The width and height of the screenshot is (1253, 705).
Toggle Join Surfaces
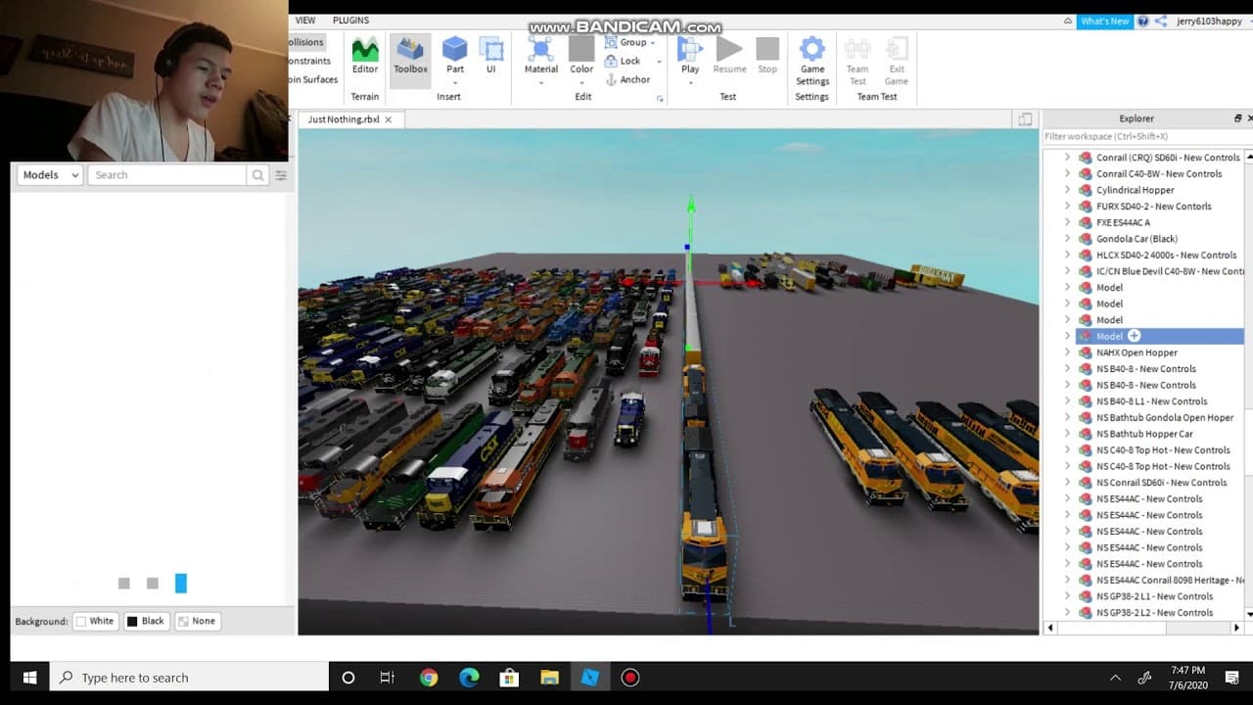pyautogui.click(x=313, y=79)
